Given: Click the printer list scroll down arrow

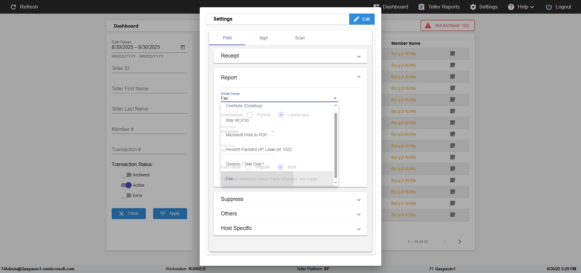Looking at the screenshot, I should pos(336,183).
